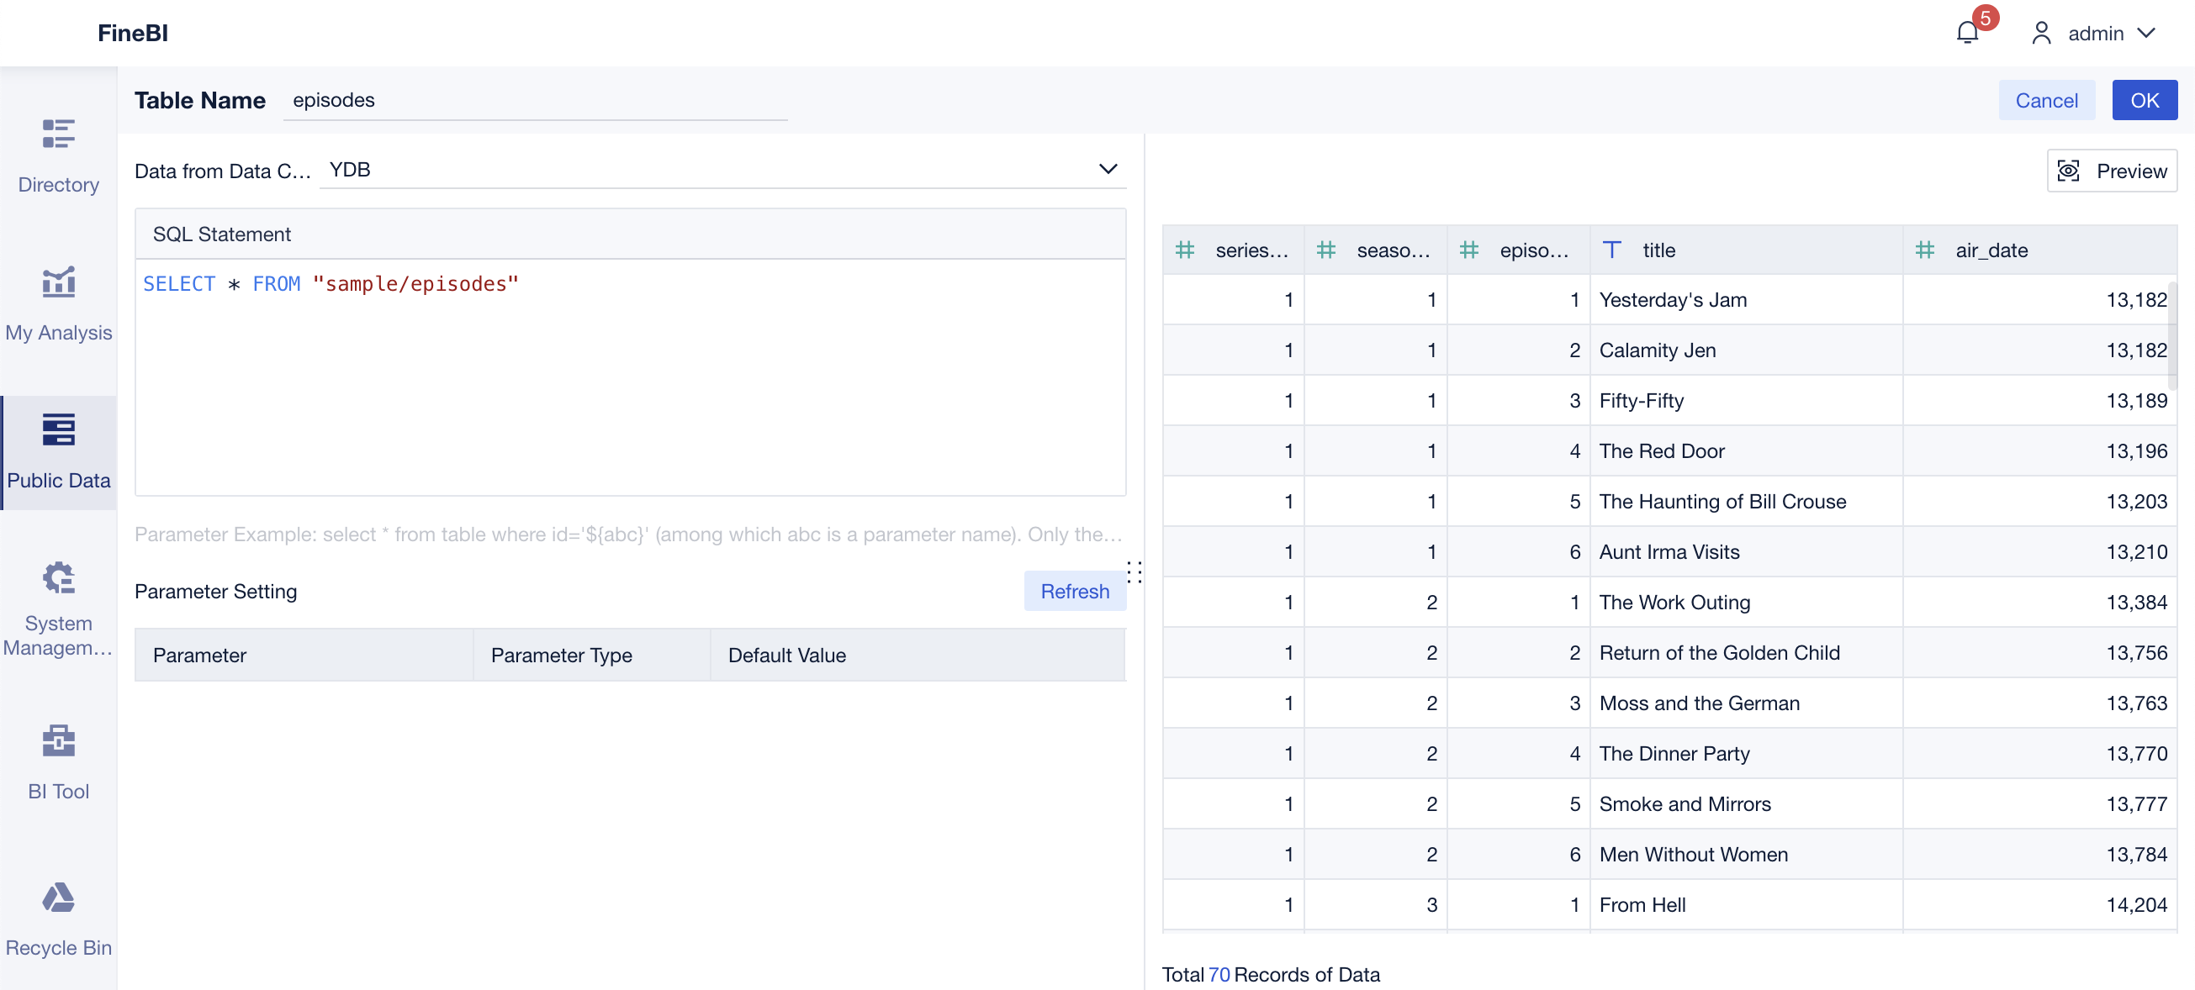
Task: Open My Analysis chart icon
Action: [58, 282]
